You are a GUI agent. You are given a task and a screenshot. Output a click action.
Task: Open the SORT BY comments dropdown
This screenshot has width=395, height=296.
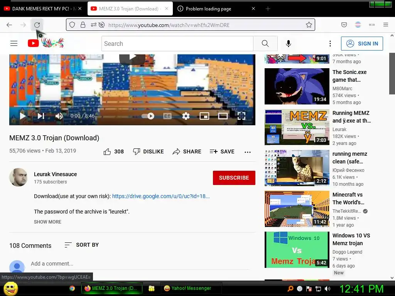pyautogui.click(x=82, y=245)
